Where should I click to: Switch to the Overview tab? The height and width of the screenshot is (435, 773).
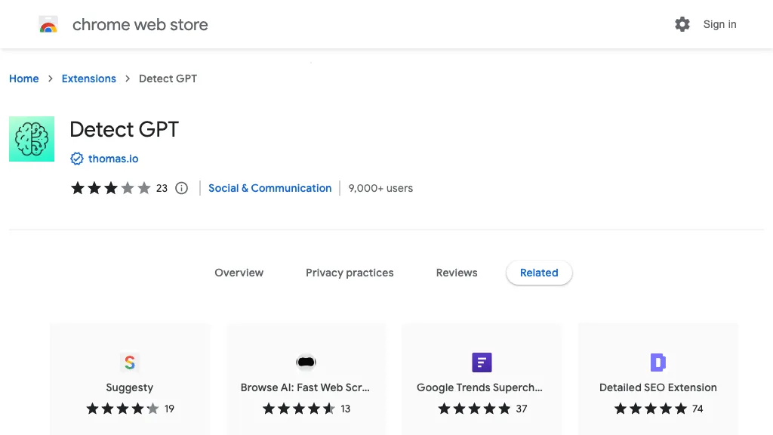[x=239, y=273]
